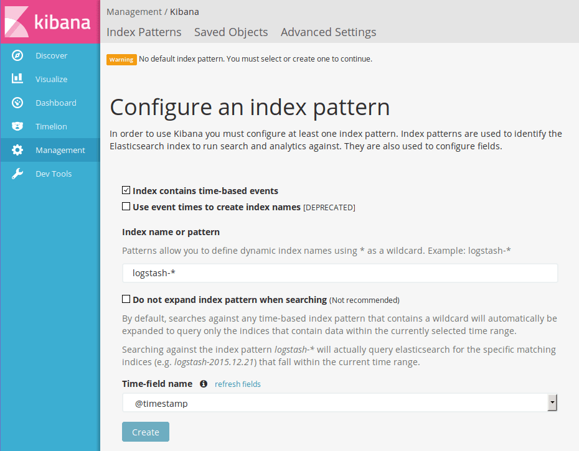Check Do not expand index pattern when searching
The width and height of the screenshot is (579, 451).
(x=126, y=299)
